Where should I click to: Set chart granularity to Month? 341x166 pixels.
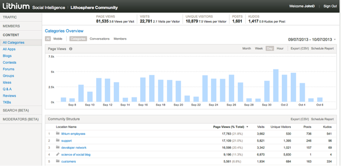pos(246,49)
